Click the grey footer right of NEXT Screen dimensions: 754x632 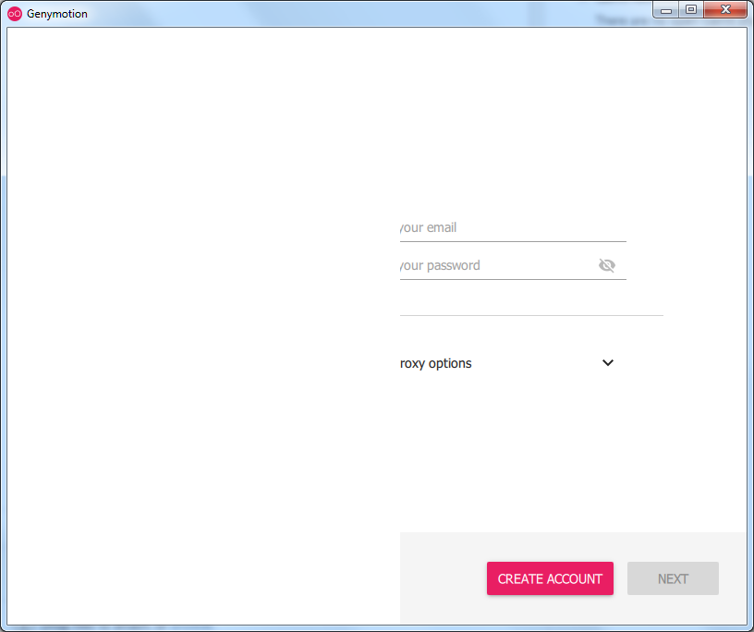pos(733,578)
